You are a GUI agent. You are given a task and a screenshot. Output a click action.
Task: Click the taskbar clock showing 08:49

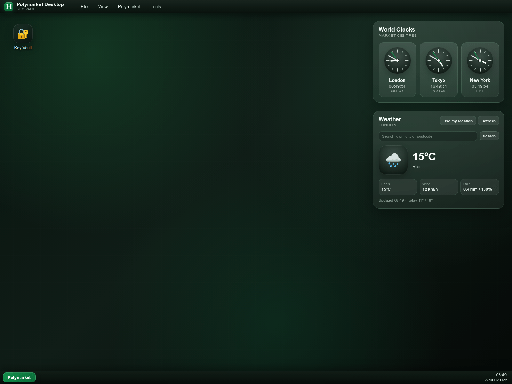coord(501,375)
